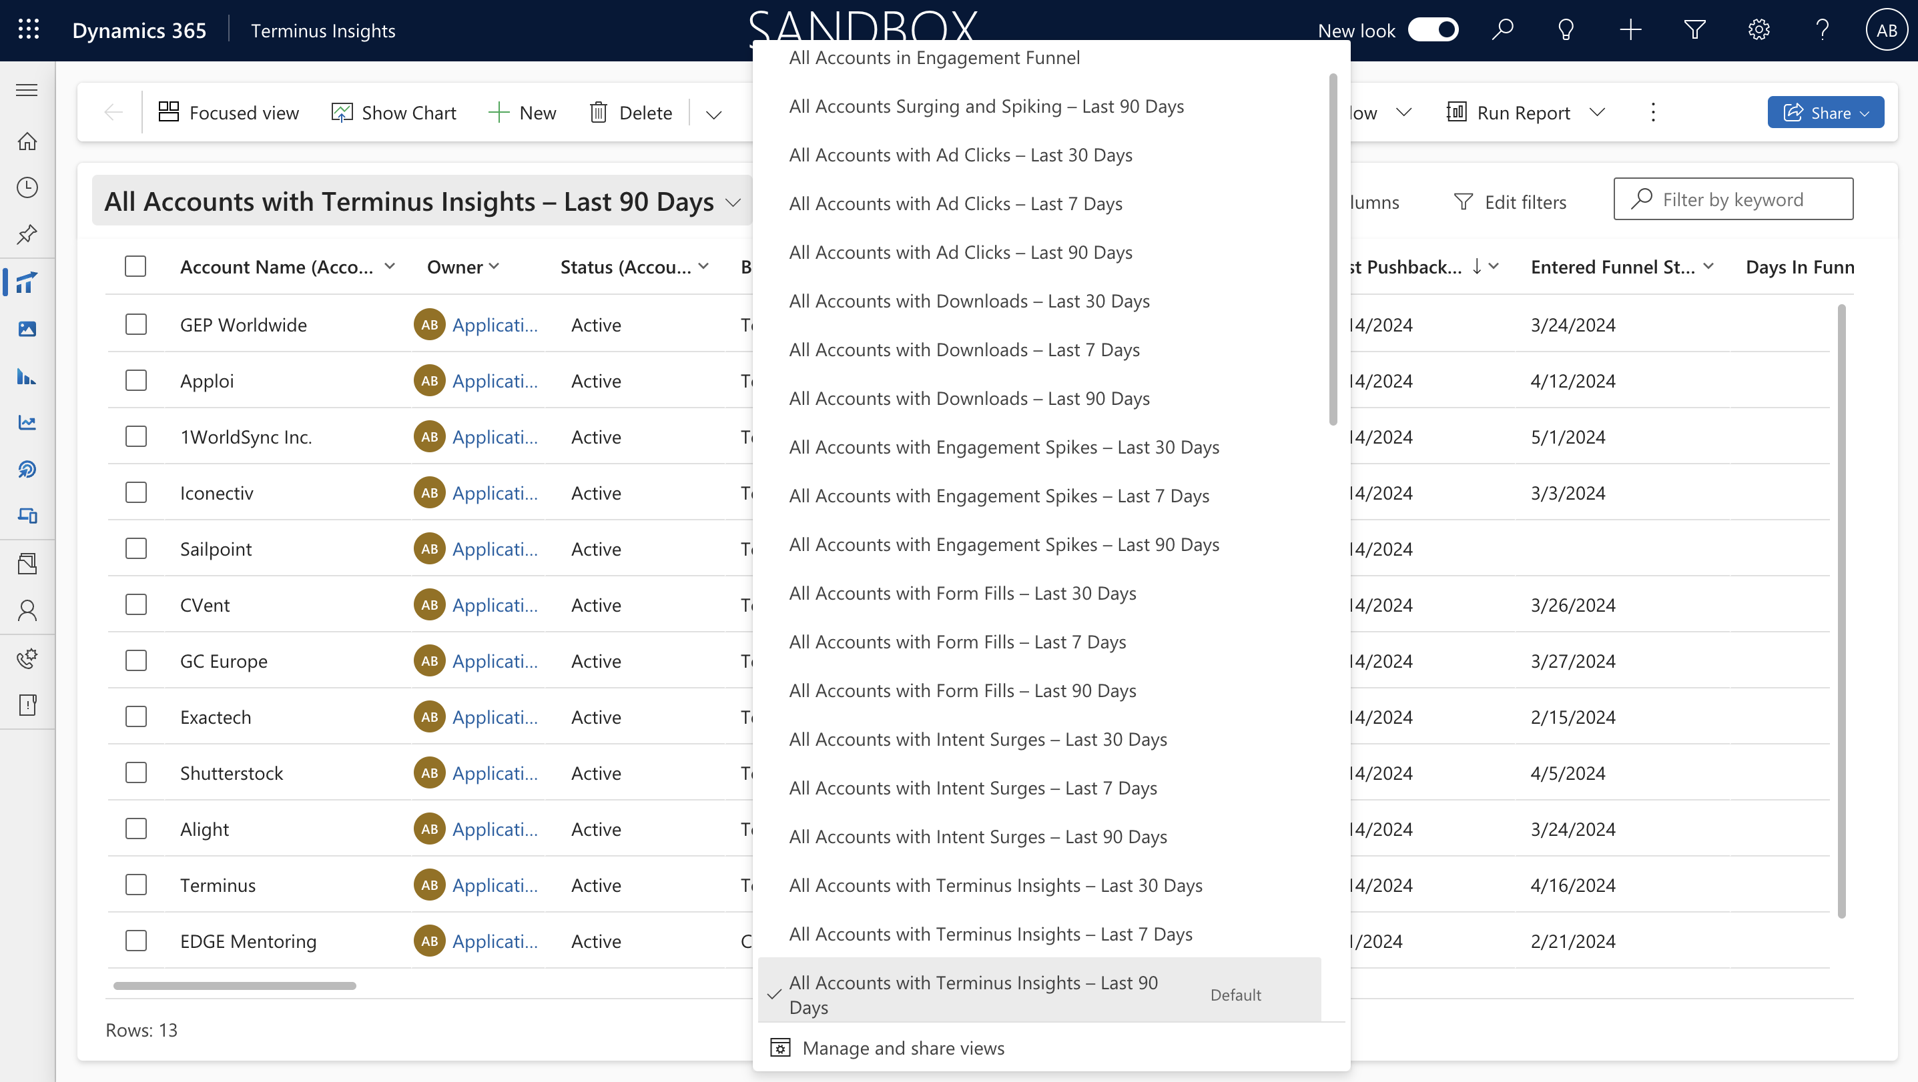The height and width of the screenshot is (1082, 1918).
Task: Expand the Delete split-button chevron
Action: (713, 114)
